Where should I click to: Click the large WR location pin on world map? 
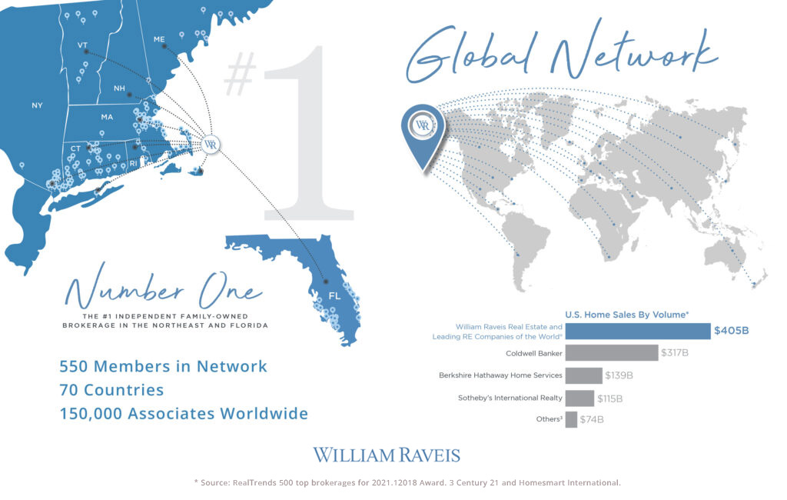423,137
